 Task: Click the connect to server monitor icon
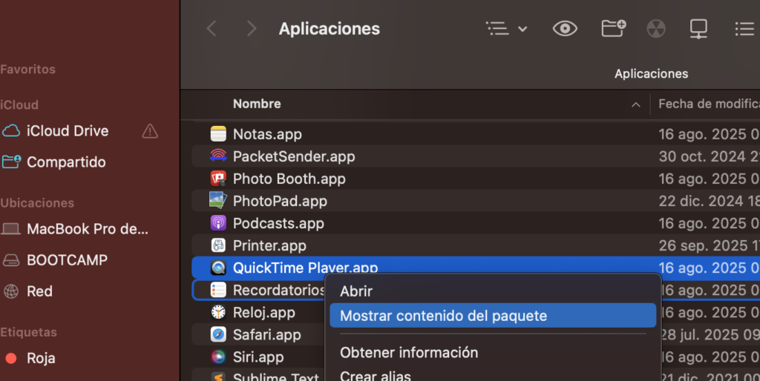pos(698,29)
